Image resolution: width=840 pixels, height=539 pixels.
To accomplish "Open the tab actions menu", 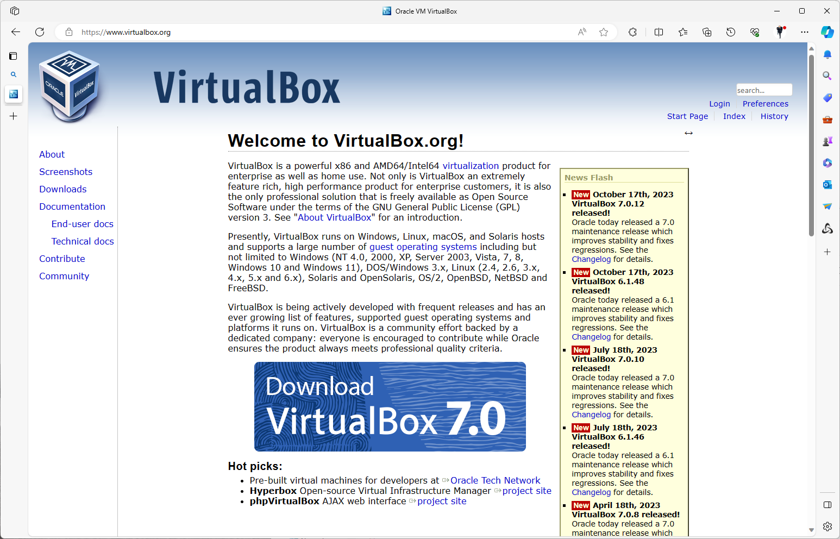I will (x=14, y=10).
